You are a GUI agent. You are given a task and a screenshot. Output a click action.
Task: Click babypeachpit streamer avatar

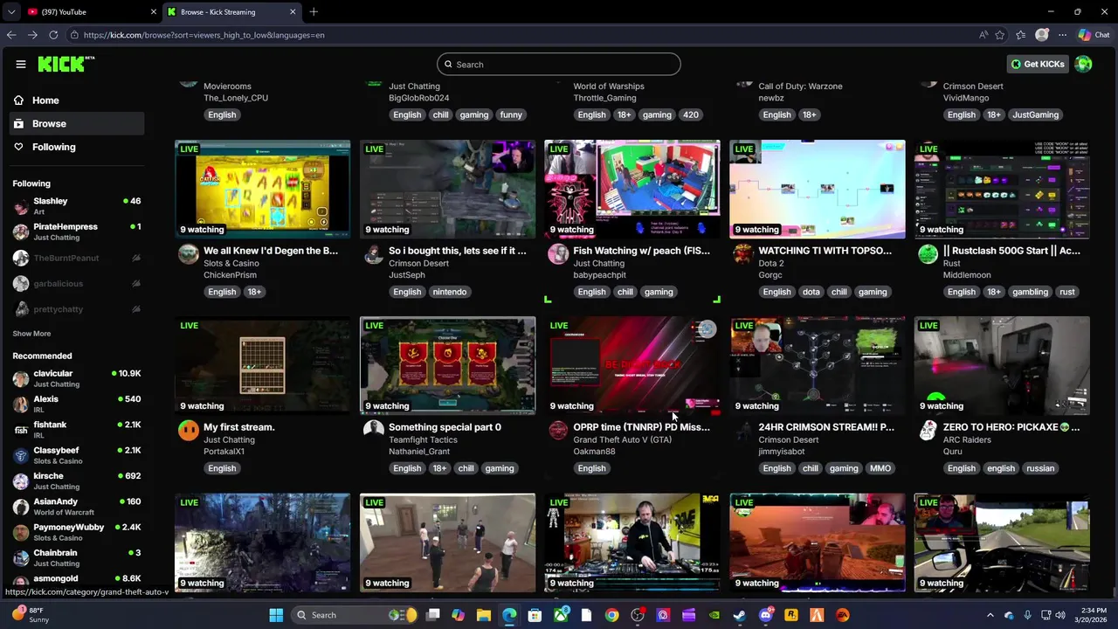[x=558, y=254]
